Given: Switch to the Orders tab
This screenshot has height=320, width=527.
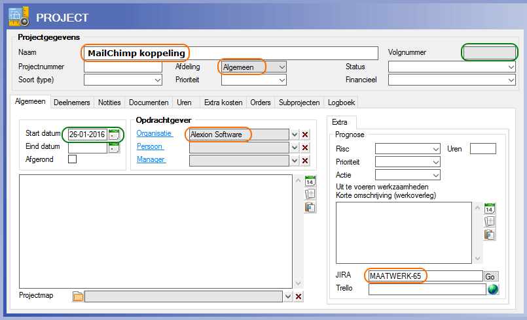Looking at the screenshot, I should tap(261, 103).
